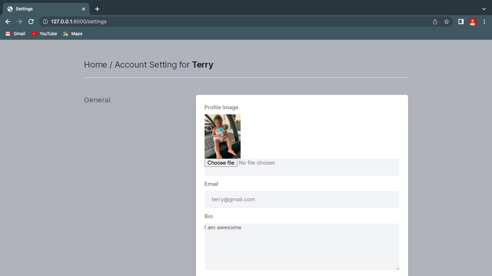Share this page via share icon

pos(435,22)
